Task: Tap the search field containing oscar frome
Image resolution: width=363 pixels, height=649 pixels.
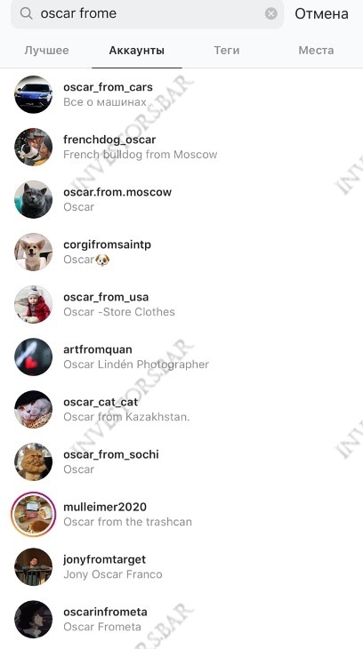Action: click(x=147, y=13)
